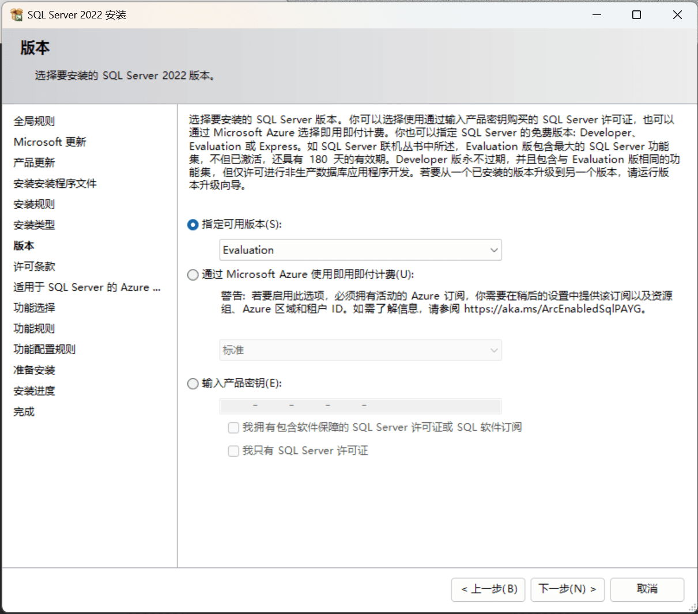
Task: Select 安装类型 step in sidebar
Action: [34, 225]
